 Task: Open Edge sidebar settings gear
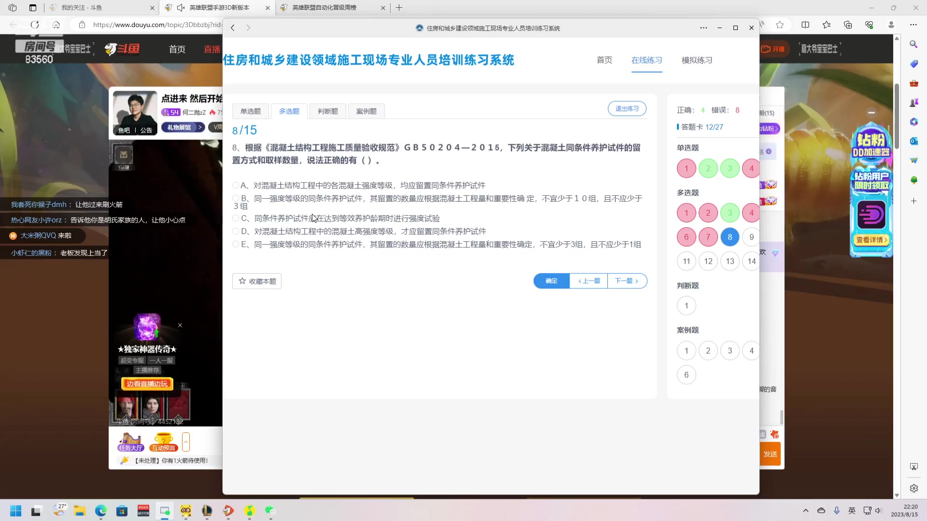(x=913, y=488)
